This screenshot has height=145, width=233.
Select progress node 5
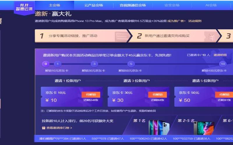click(131, 64)
